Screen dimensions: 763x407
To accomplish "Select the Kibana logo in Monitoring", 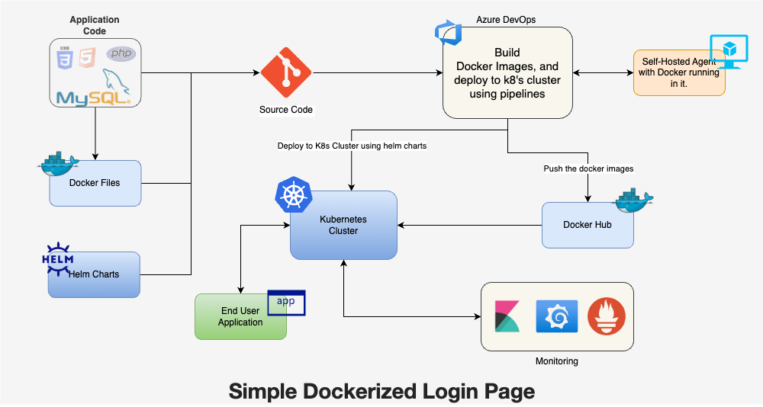I will click(x=507, y=316).
